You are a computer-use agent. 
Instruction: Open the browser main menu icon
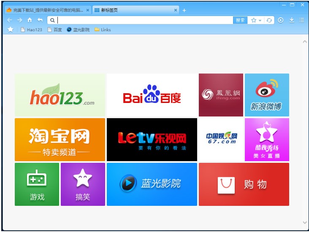click(x=301, y=20)
